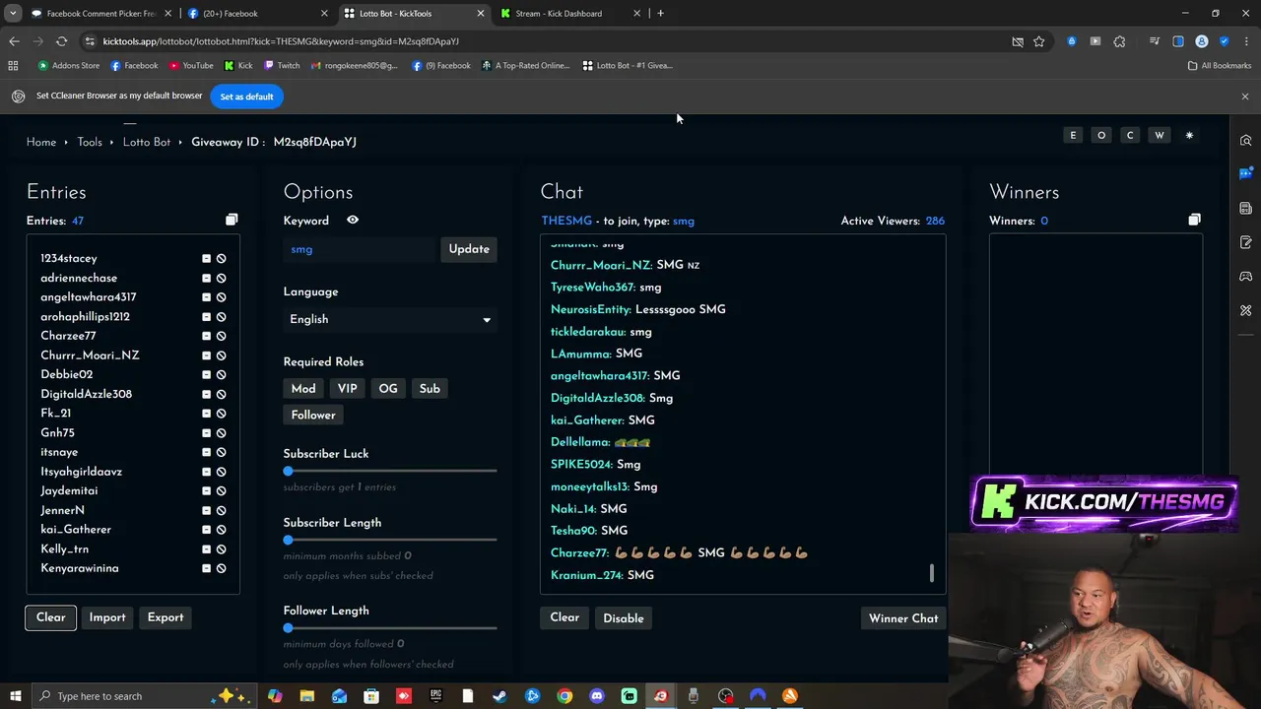
Task: Clear the entries list
Action: [50, 617]
